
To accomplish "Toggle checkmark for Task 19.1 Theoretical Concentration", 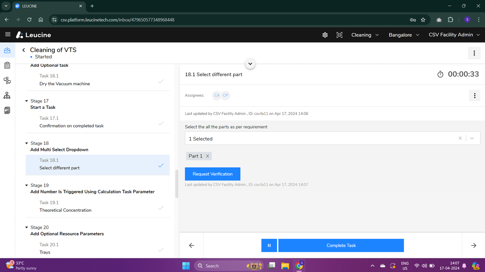I will click(x=161, y=208).
